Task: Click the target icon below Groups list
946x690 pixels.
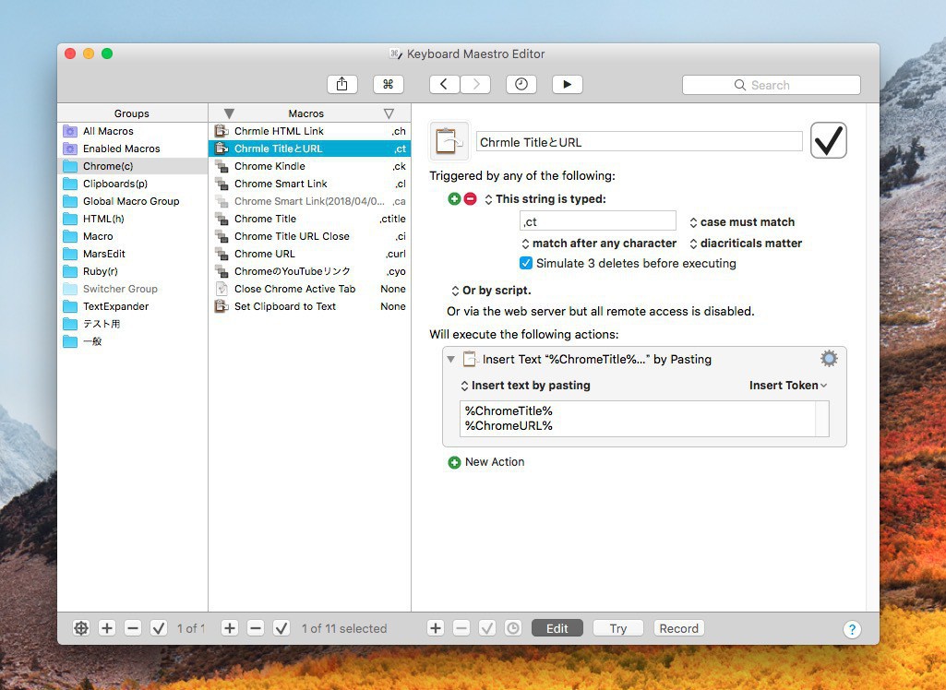Action: point(81,628)
